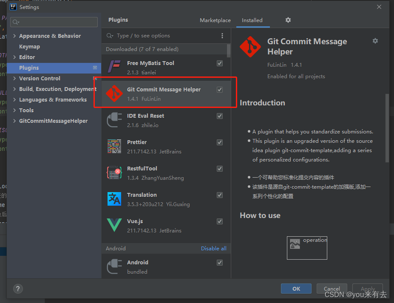Expand the Editor settings node
This screenshot has height=303, width=394.
point(14,57)
